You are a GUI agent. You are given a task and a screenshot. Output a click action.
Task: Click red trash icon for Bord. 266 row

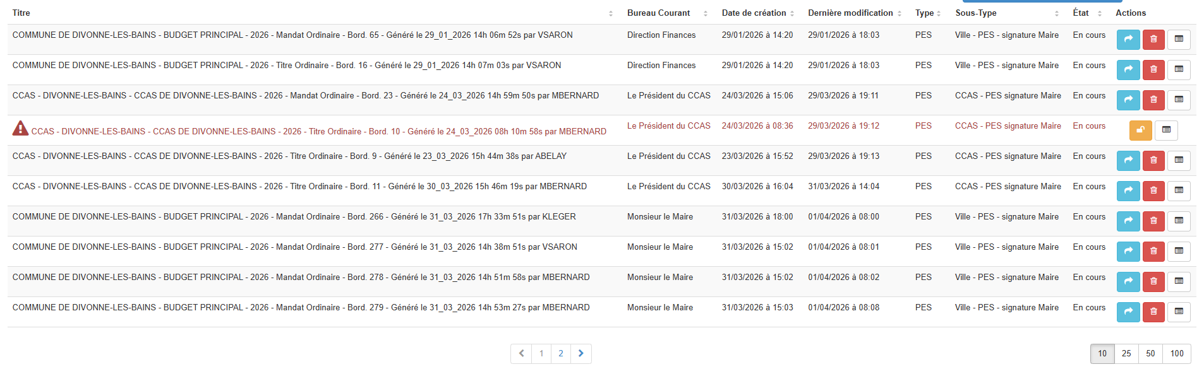(1153, 221)
